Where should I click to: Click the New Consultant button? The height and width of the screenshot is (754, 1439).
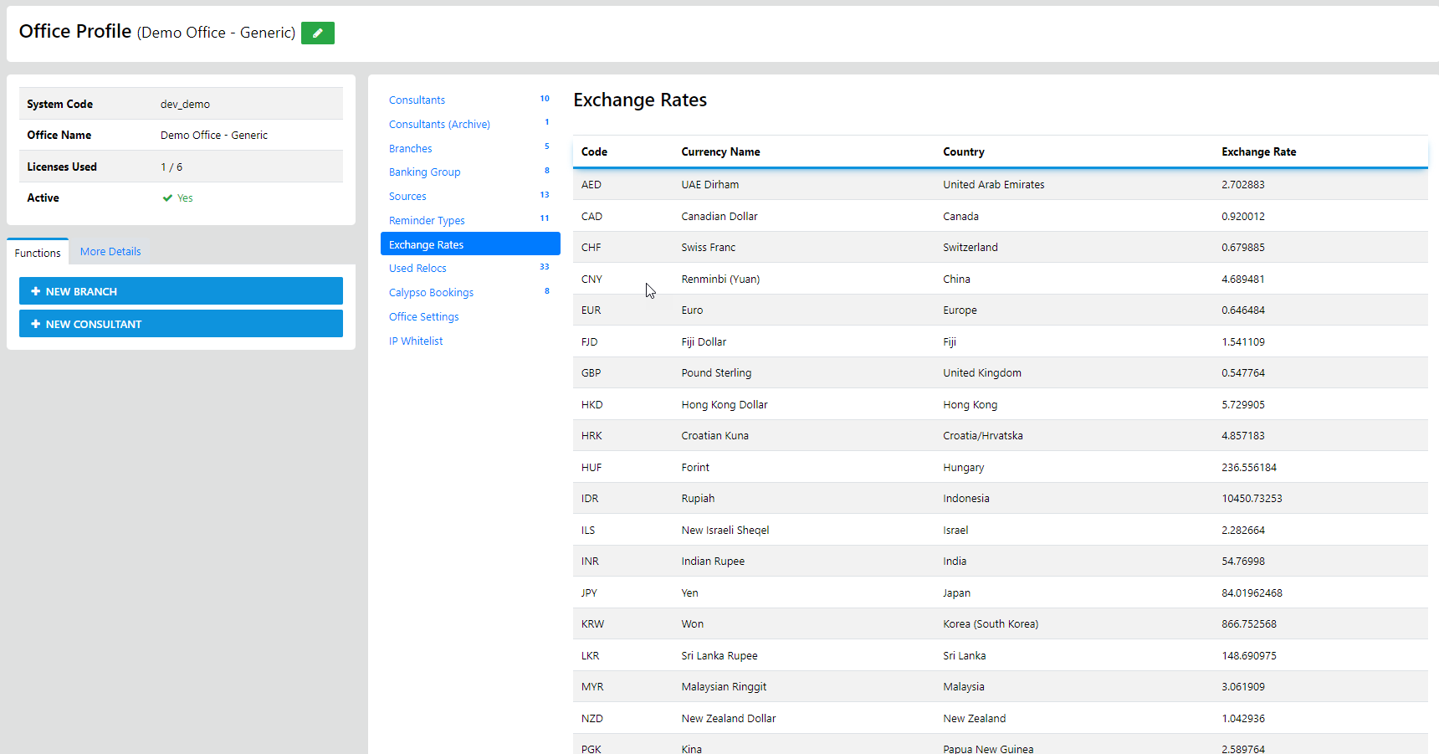[x=181, y=324]
